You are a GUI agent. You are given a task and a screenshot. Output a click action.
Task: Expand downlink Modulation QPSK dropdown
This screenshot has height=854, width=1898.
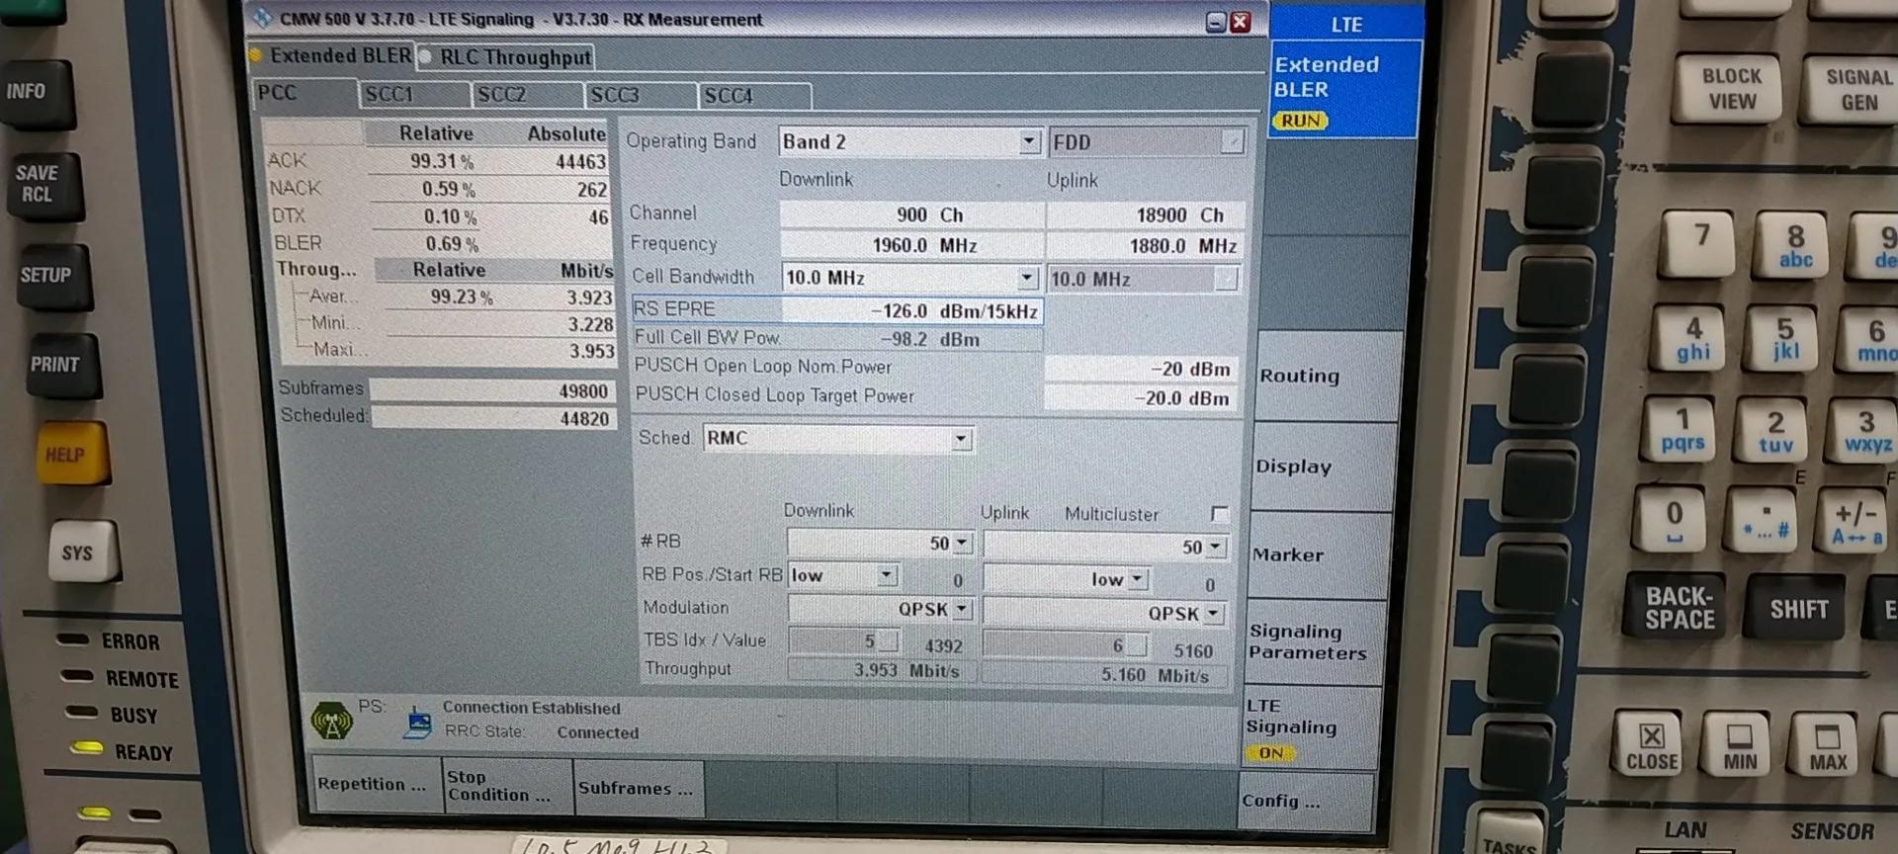(x=962, y=610)
